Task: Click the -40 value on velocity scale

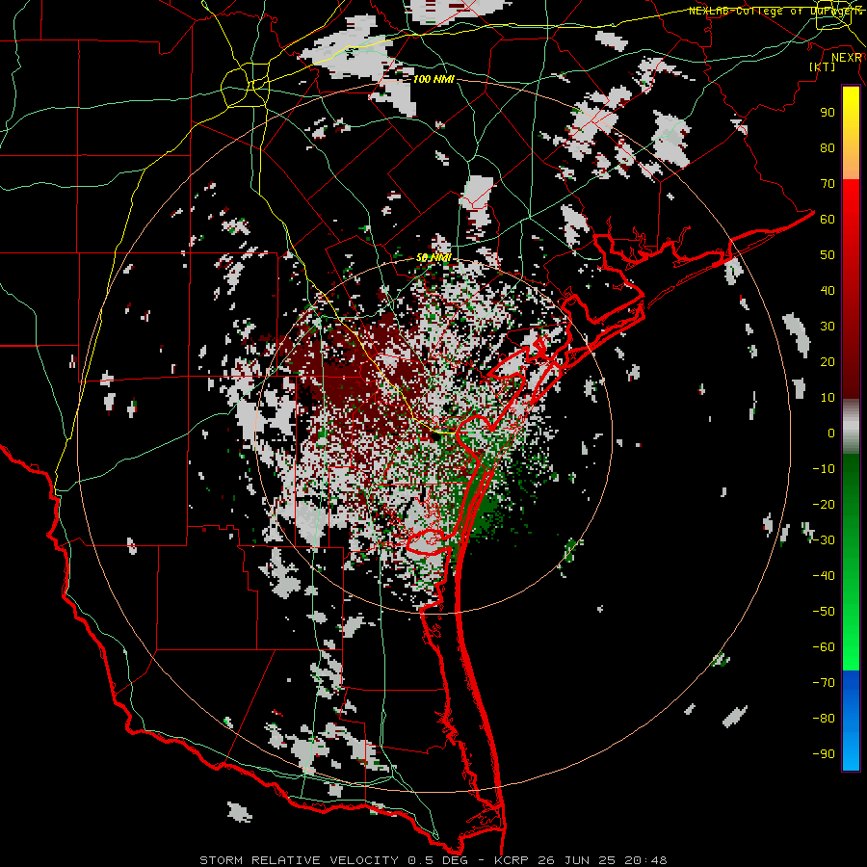Action: [x=824, y=576]
